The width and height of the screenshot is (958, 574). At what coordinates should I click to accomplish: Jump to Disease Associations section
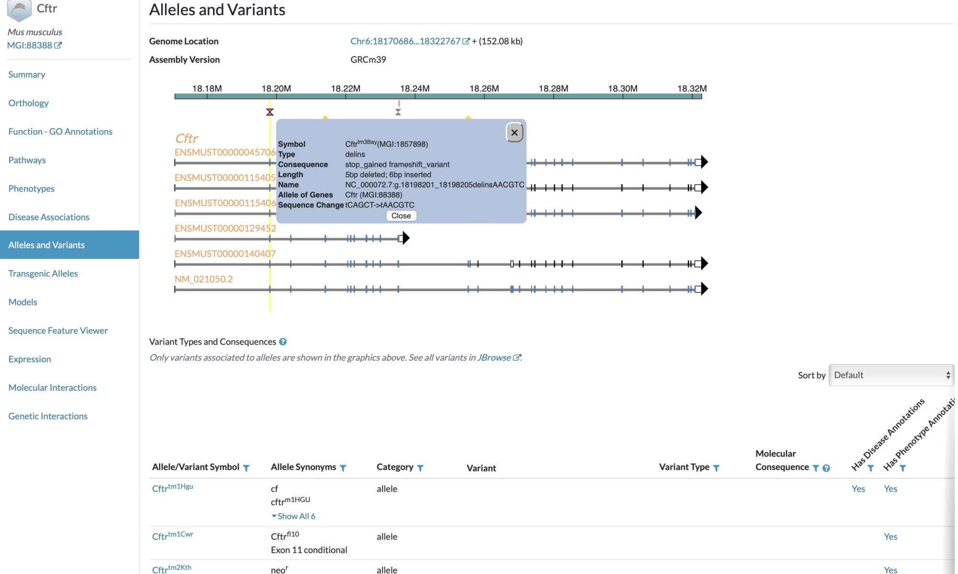tap(49, 217)
